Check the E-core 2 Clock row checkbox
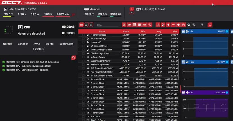 click(x=83, y=87)
